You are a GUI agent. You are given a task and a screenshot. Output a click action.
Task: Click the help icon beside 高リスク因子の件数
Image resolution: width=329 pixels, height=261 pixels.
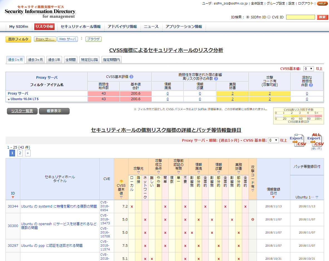click(x=216, y=79)
